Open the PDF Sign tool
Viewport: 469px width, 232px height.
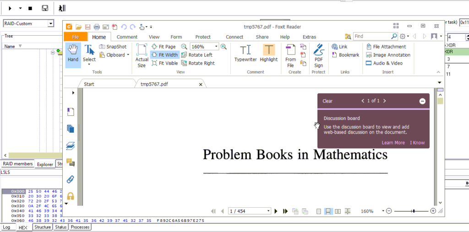coord(319,56)
